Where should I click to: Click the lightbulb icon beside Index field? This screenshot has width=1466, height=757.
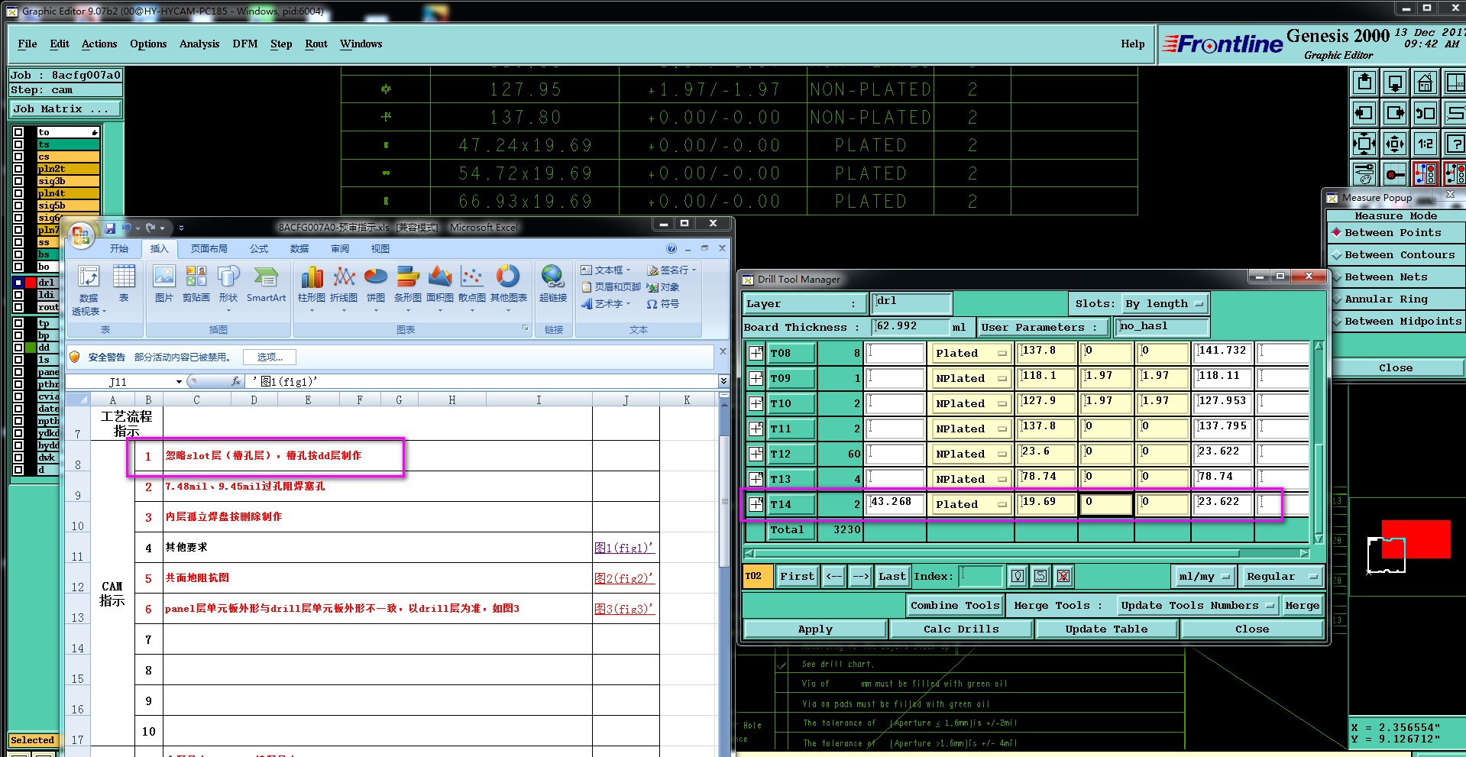[1018, 577]
